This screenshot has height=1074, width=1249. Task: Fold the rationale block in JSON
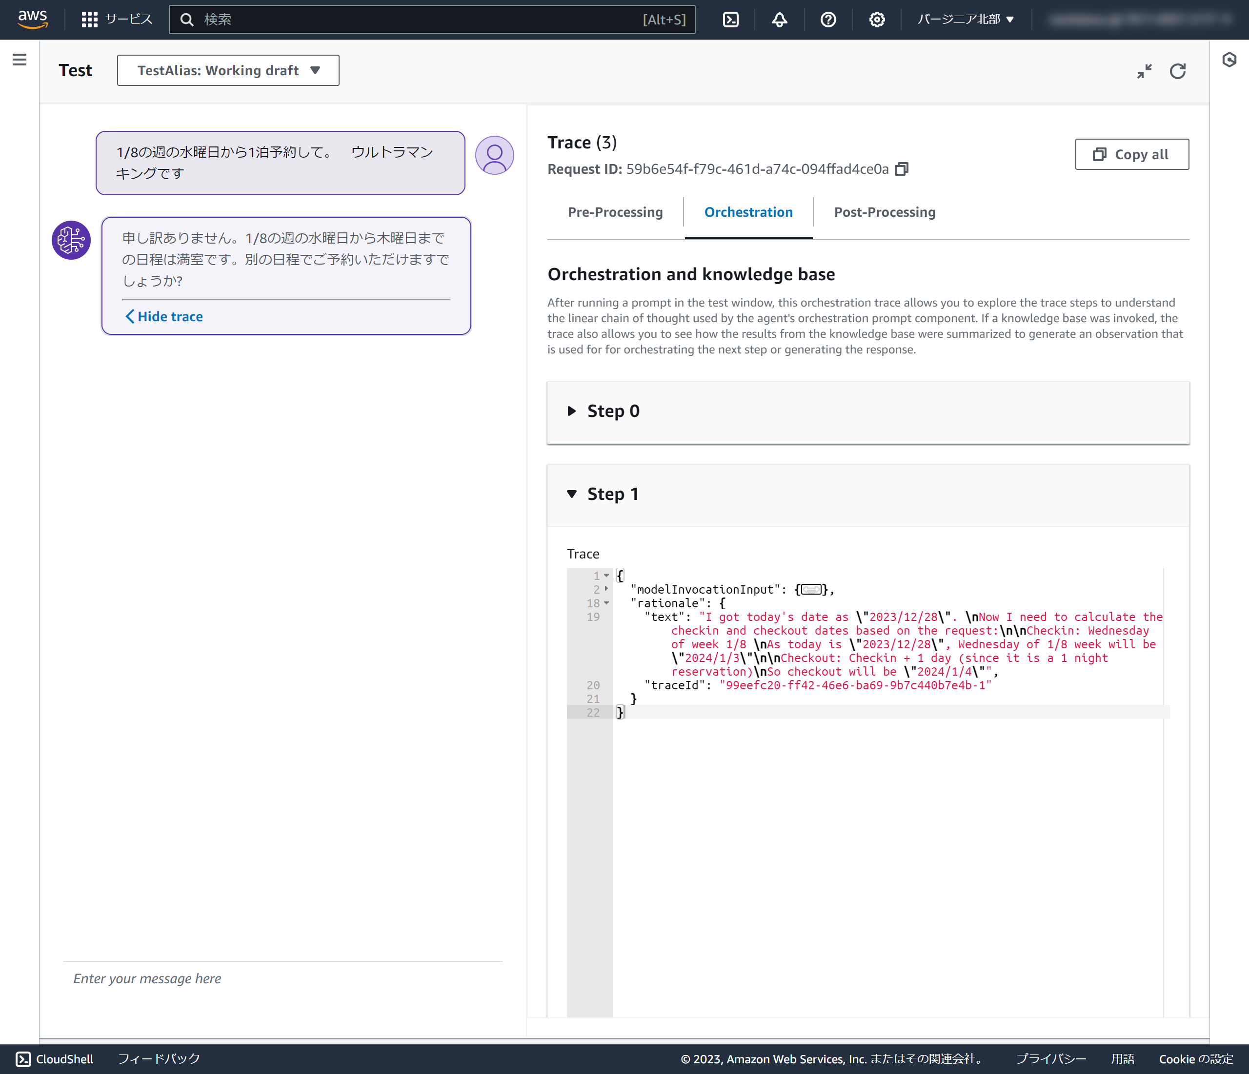606,603
